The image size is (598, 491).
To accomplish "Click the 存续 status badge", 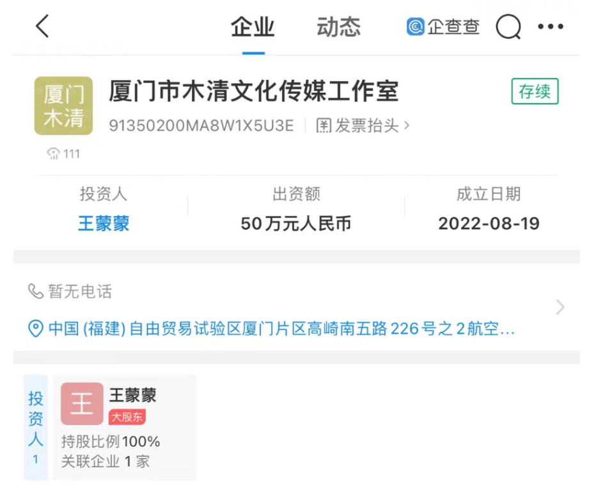I will point(535,91).
